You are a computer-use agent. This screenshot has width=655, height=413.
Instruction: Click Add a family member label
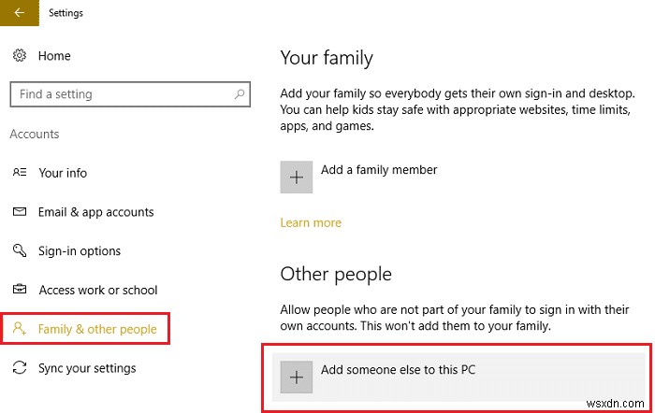[379, 170]
